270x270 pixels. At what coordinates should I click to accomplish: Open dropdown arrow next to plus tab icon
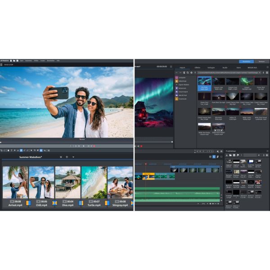click(x=73, y=157)
